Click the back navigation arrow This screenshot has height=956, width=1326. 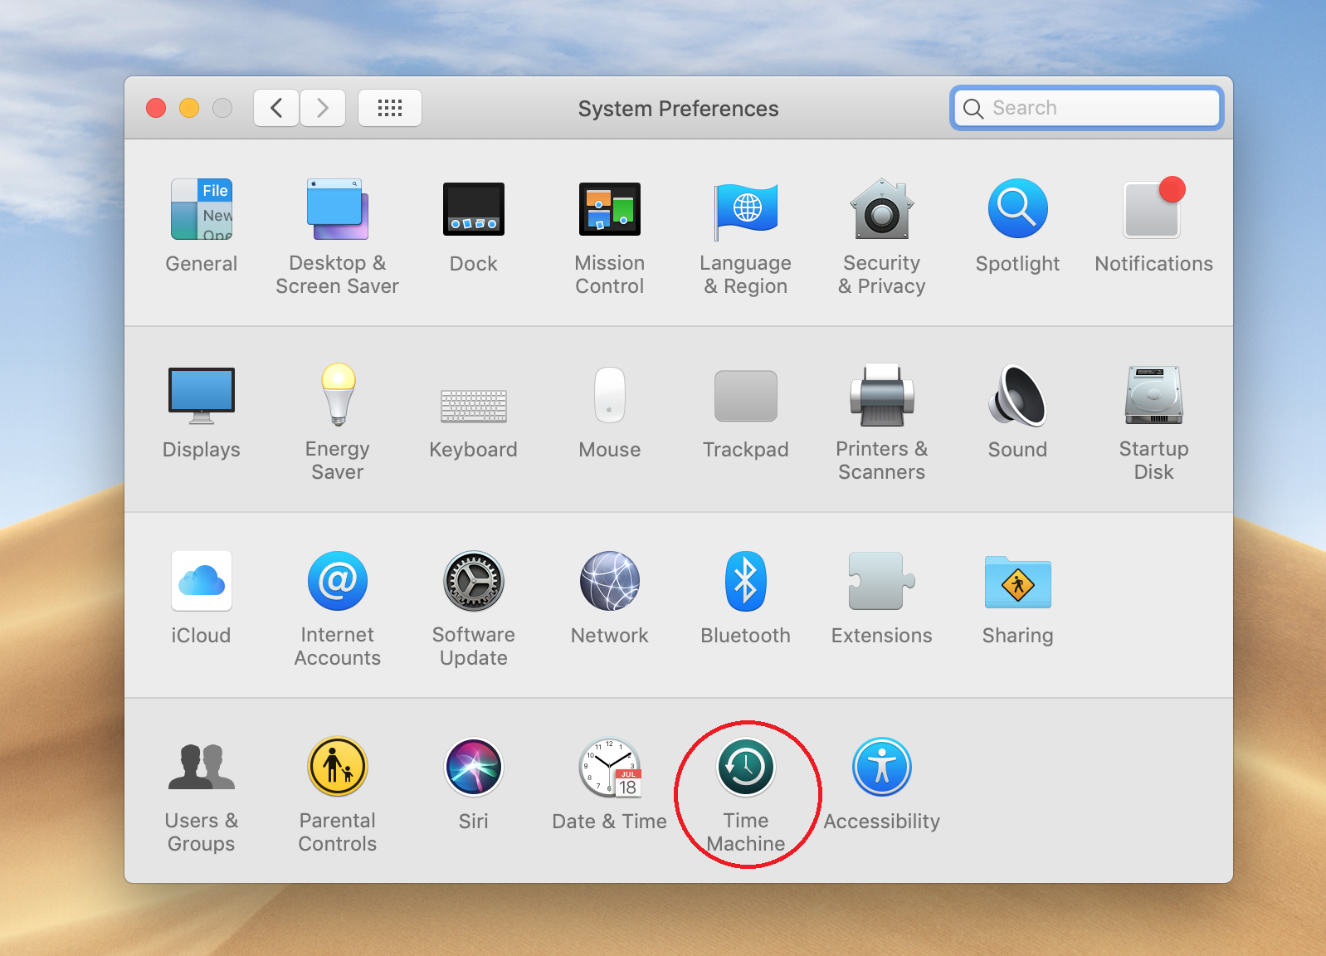(x=276, y=108)
